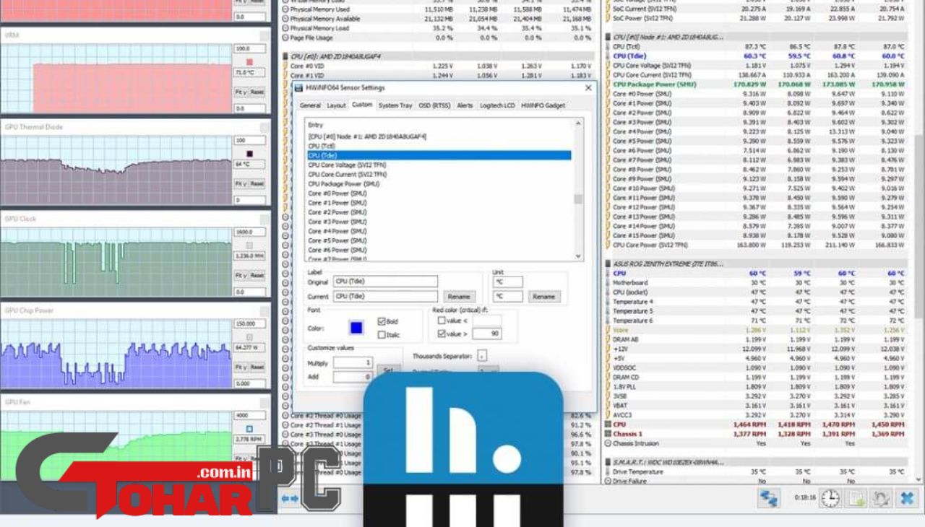Click the GPU Thermal Diode dark color swatch

[249, 154]
